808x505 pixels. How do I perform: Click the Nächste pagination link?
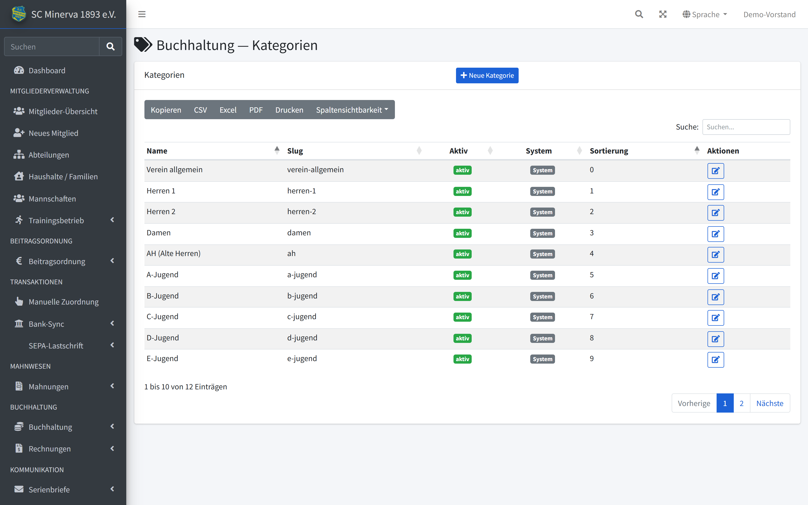coord(770,403)
